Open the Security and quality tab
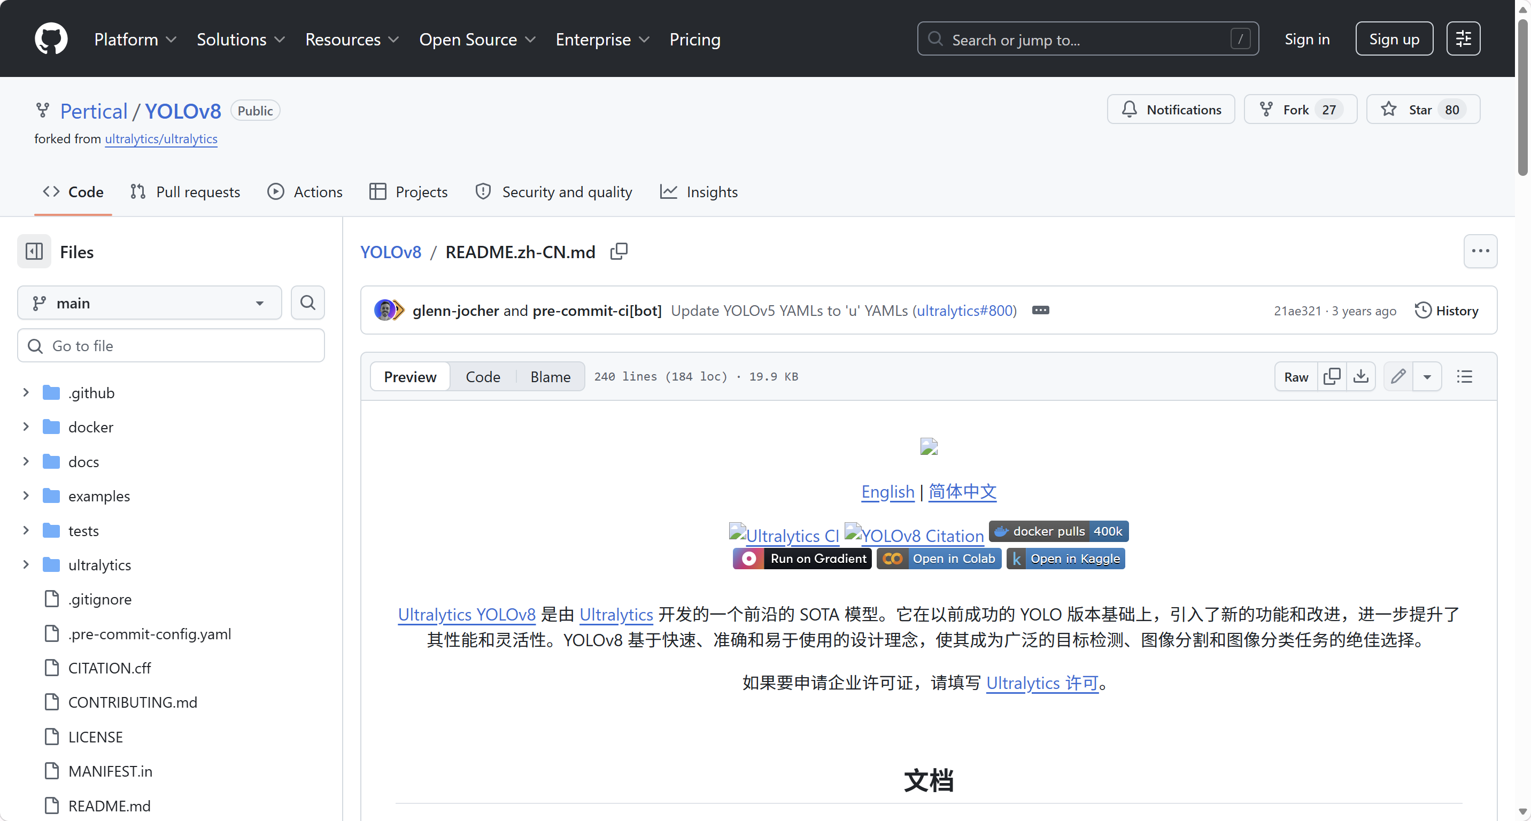 (553, 192)
